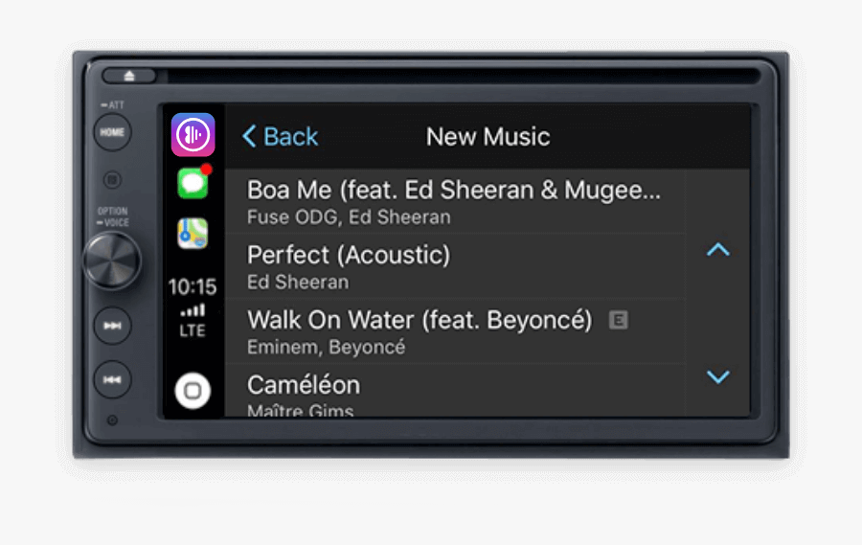The image size is (862, 545).
Task: Choose Caméléon by Maître Gims
Action: click(x=455, y=391)
